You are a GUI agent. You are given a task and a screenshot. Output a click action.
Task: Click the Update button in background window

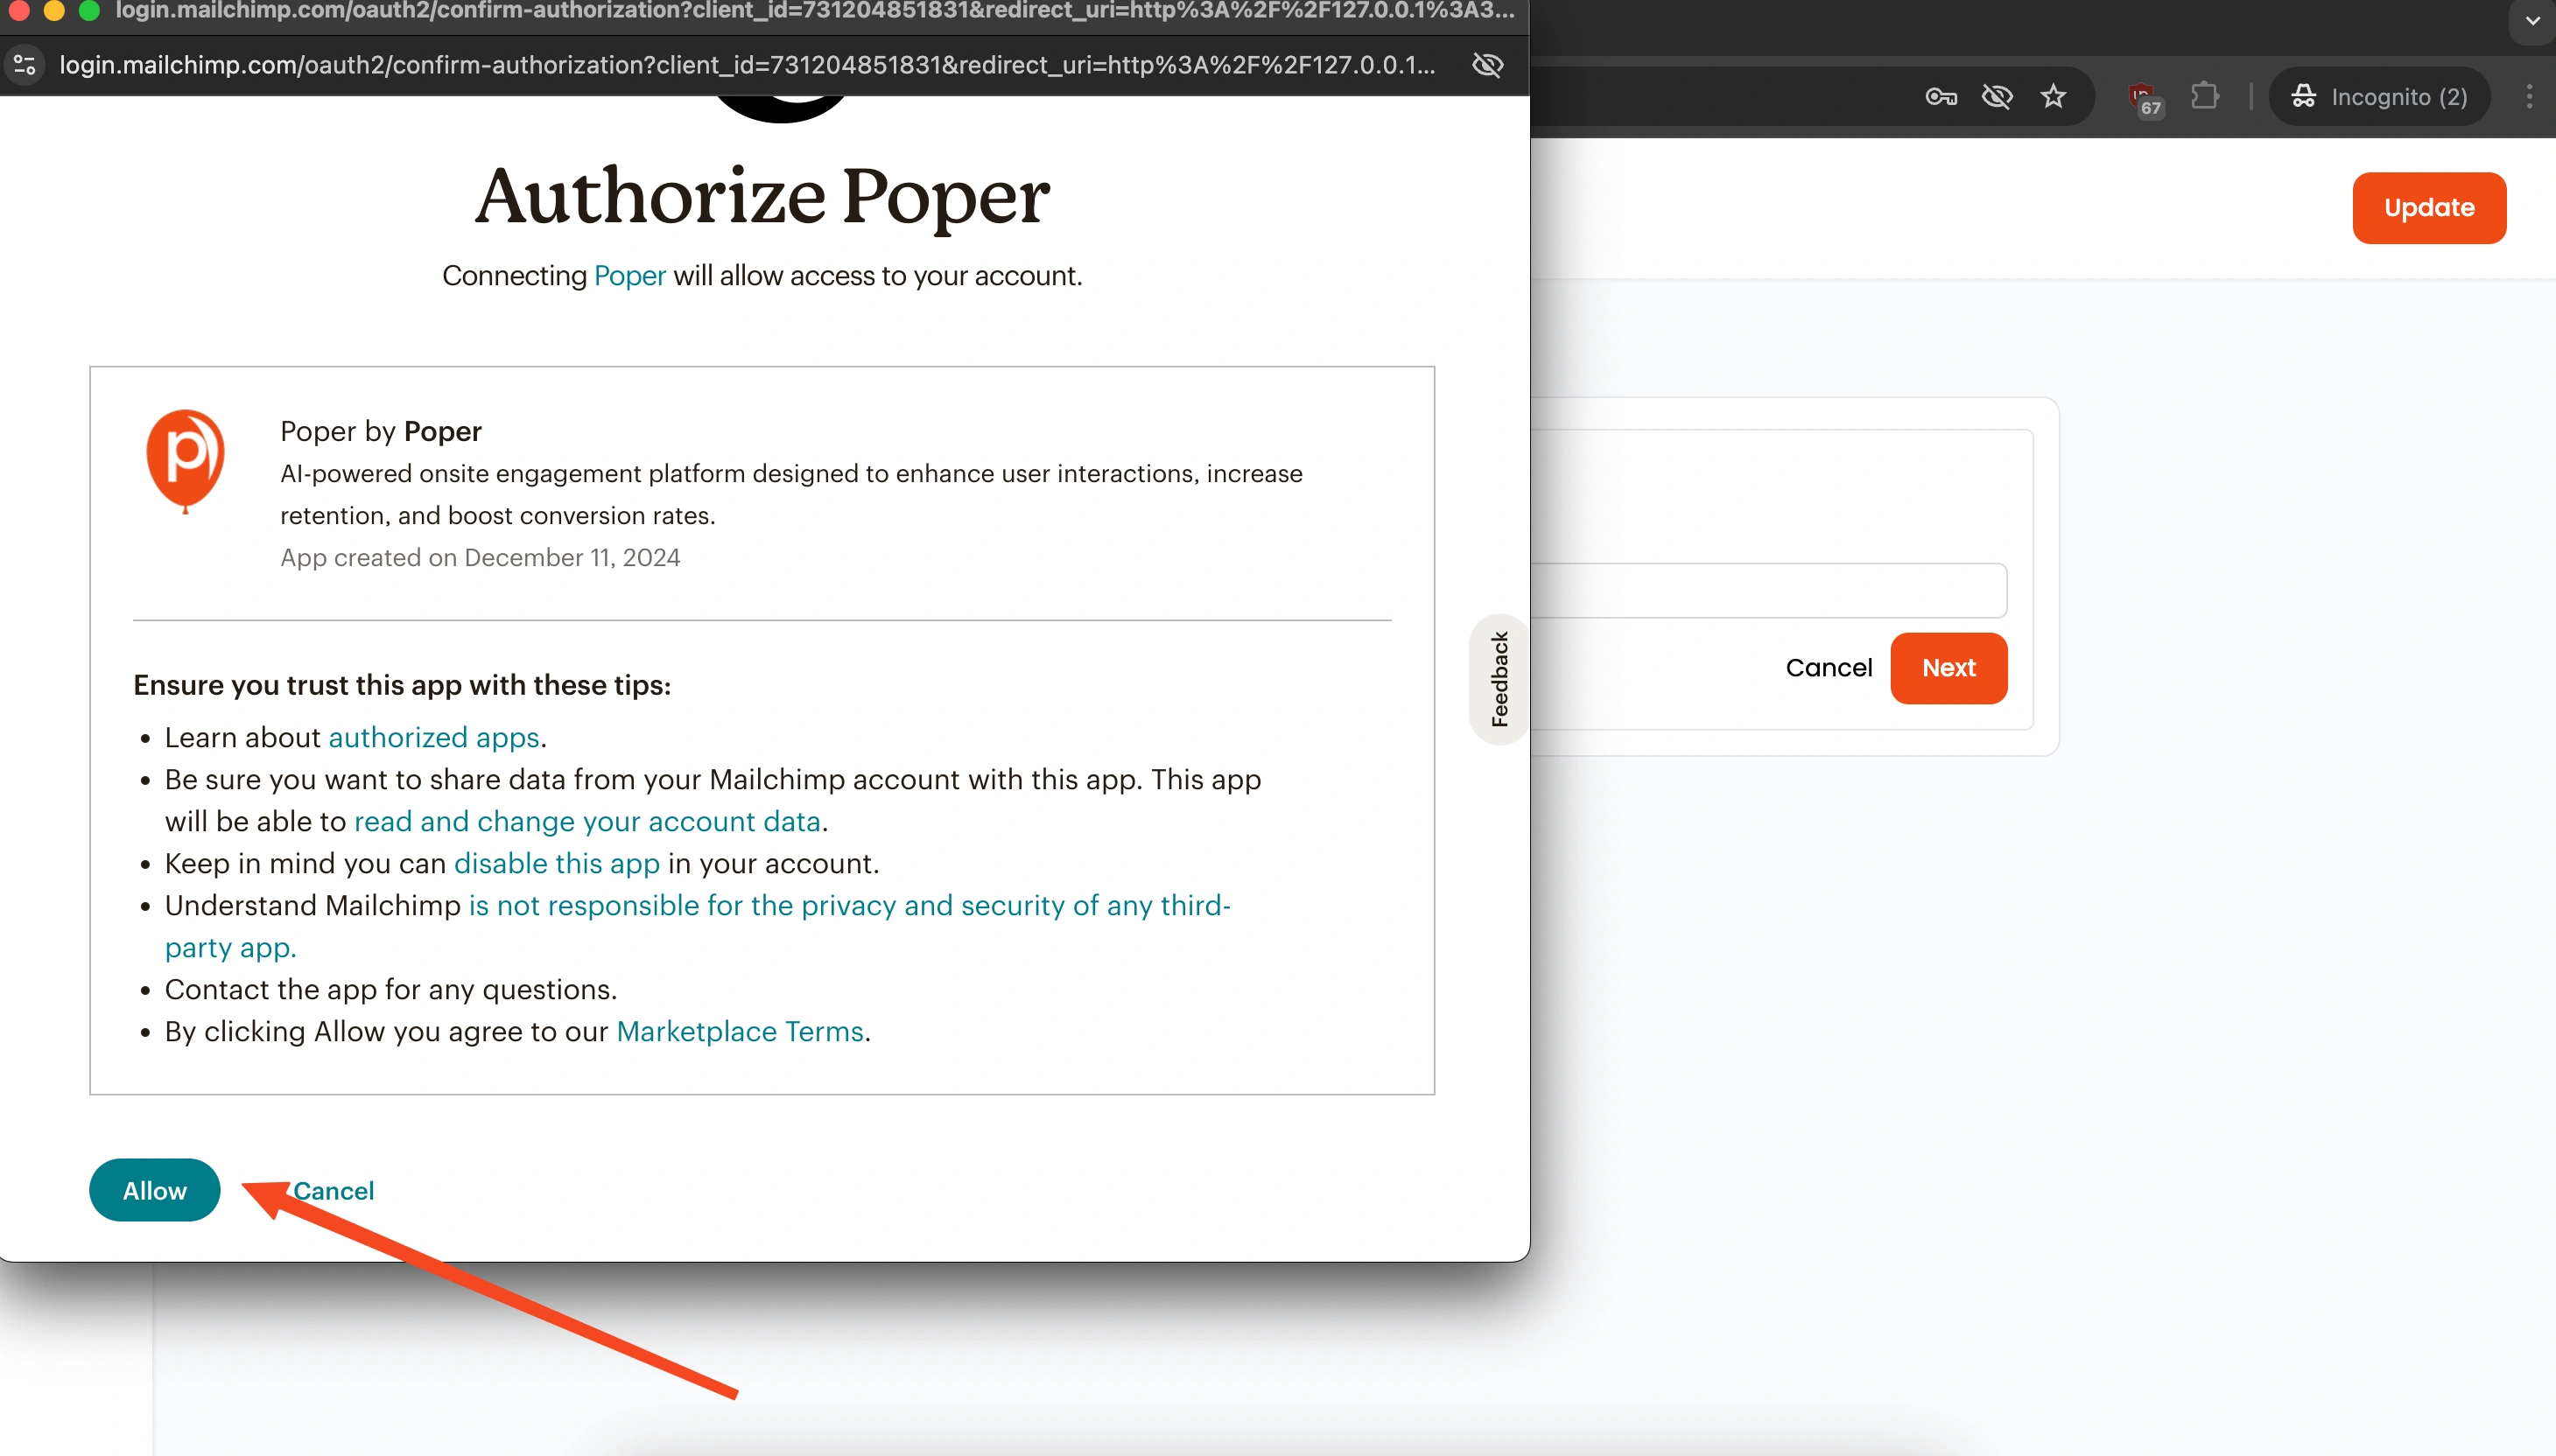(2428, 208)
